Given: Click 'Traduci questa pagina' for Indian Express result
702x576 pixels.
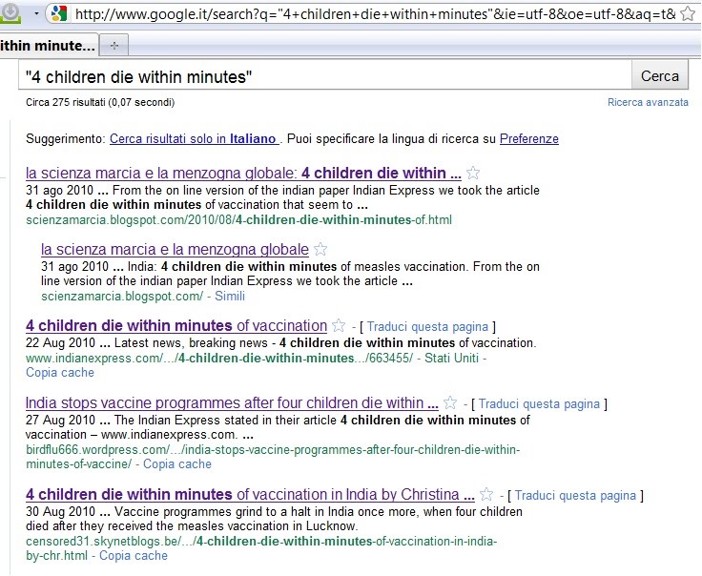Looking at the screenshot, I should pos(427,327).
